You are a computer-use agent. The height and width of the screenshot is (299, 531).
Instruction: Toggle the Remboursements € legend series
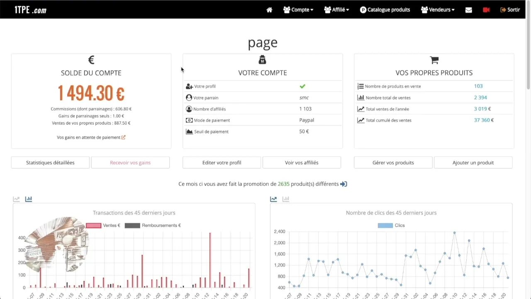pyautogui.click(x=153, y=225)
